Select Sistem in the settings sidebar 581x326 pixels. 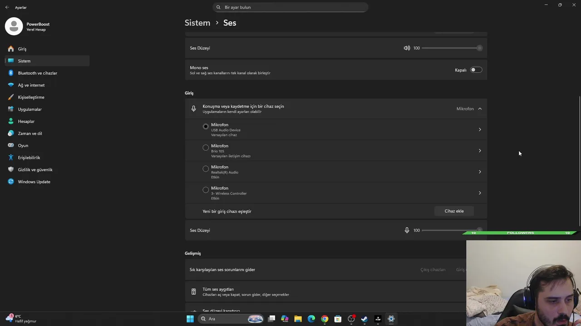47,61
